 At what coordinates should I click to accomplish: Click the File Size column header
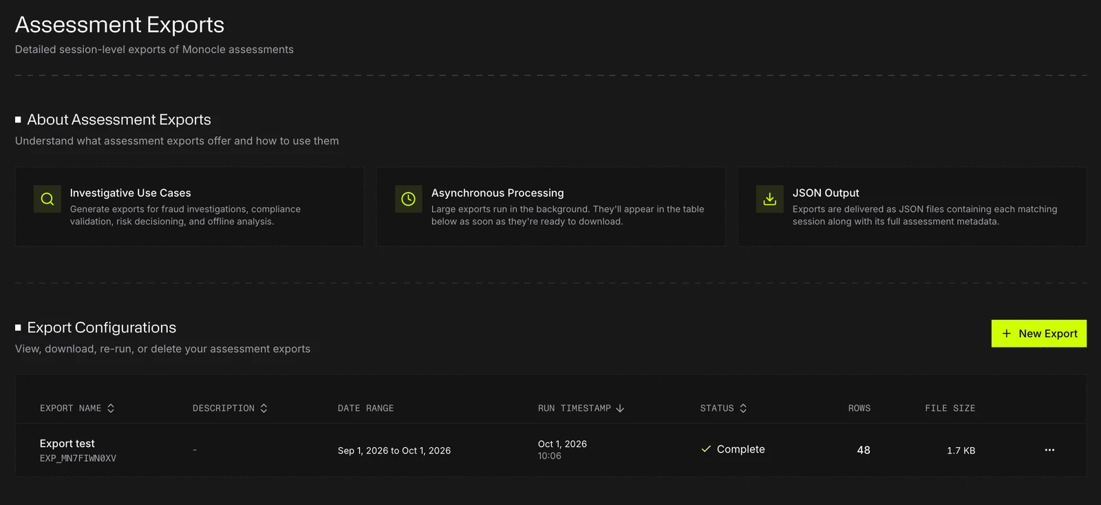(950, 409)
